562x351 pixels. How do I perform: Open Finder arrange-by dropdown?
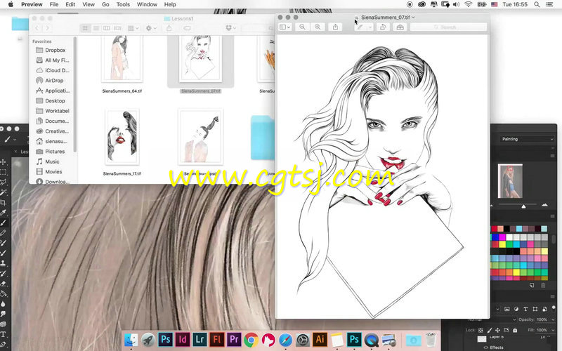[133, 28]
